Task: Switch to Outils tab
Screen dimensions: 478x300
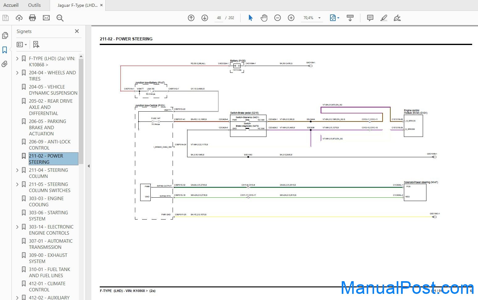Action: click(34, 5)
